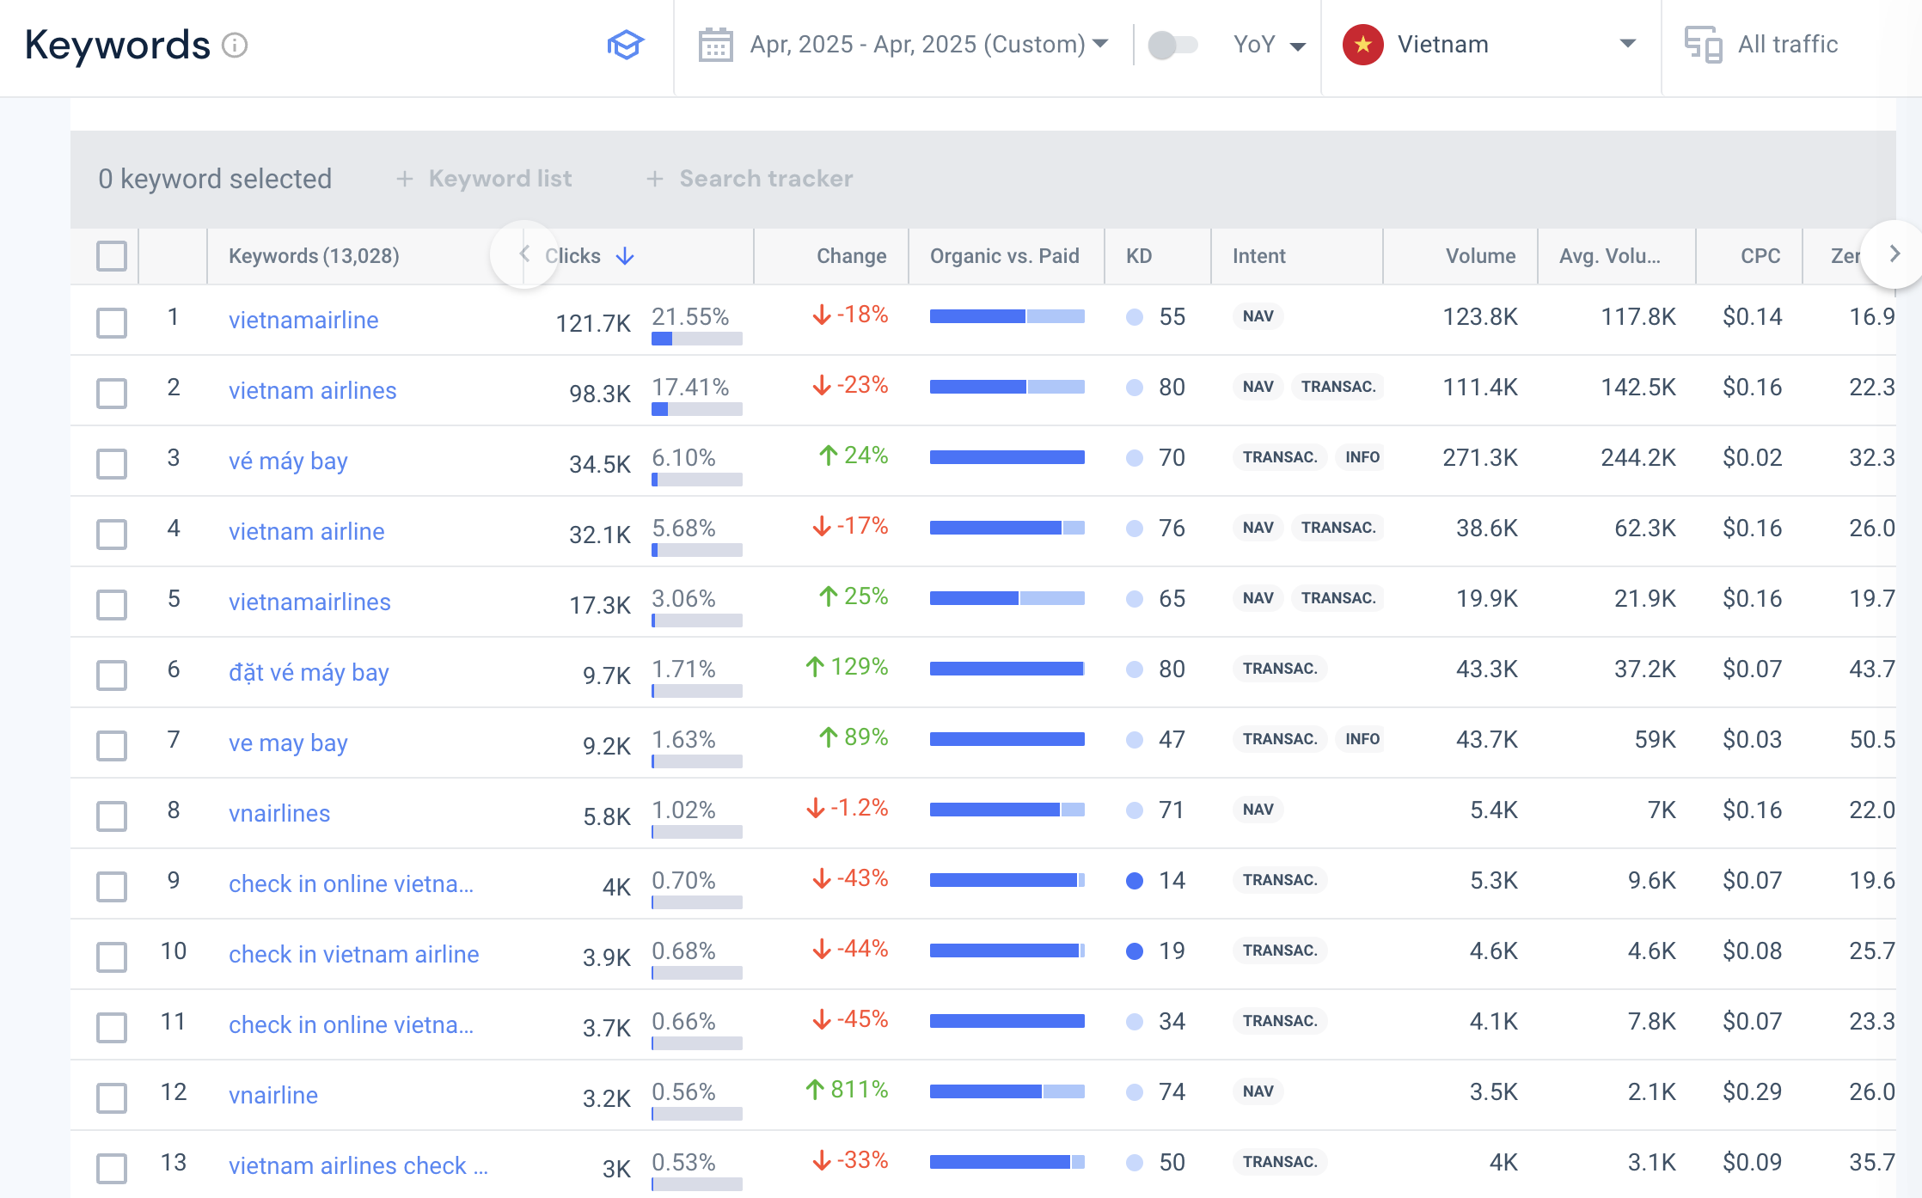Click the Clicks sort descending arrow

[626, 256]
